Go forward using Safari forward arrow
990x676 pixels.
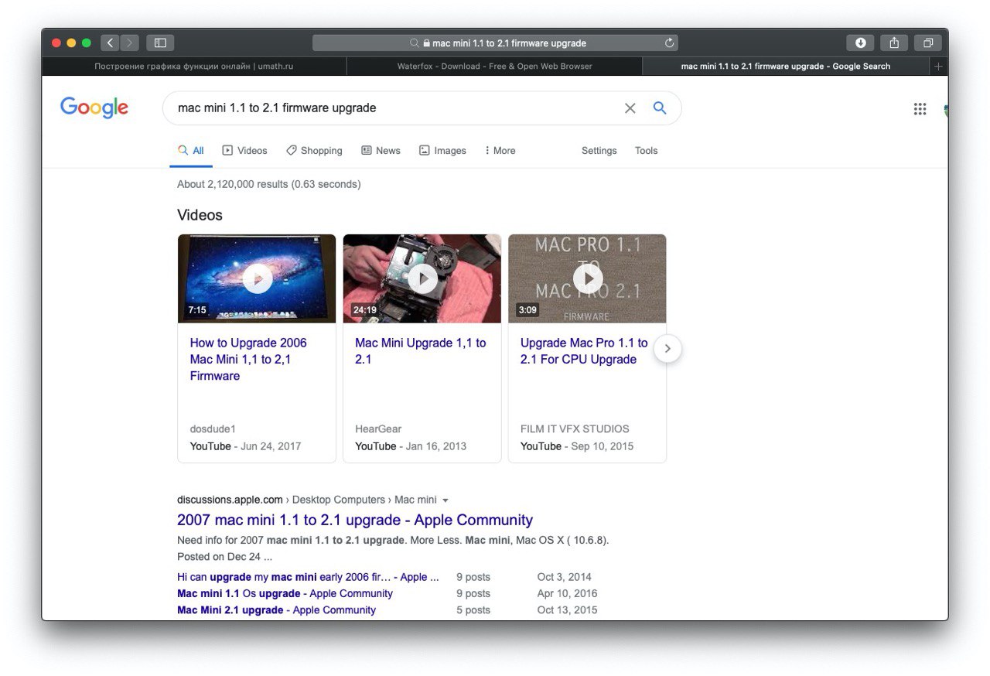(x=129, y=43)
